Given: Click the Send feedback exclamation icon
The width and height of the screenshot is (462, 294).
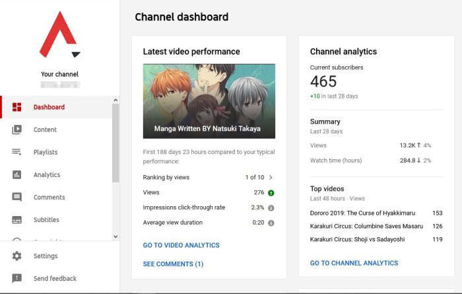Looking at the screenshot, I should click(16, 278).
